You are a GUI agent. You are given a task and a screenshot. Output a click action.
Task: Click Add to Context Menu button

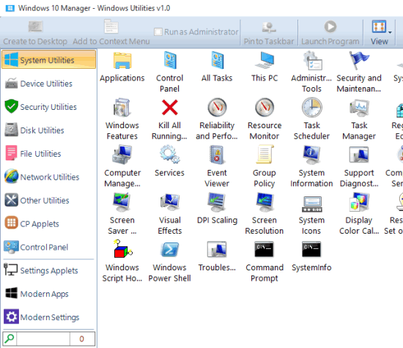111,33
